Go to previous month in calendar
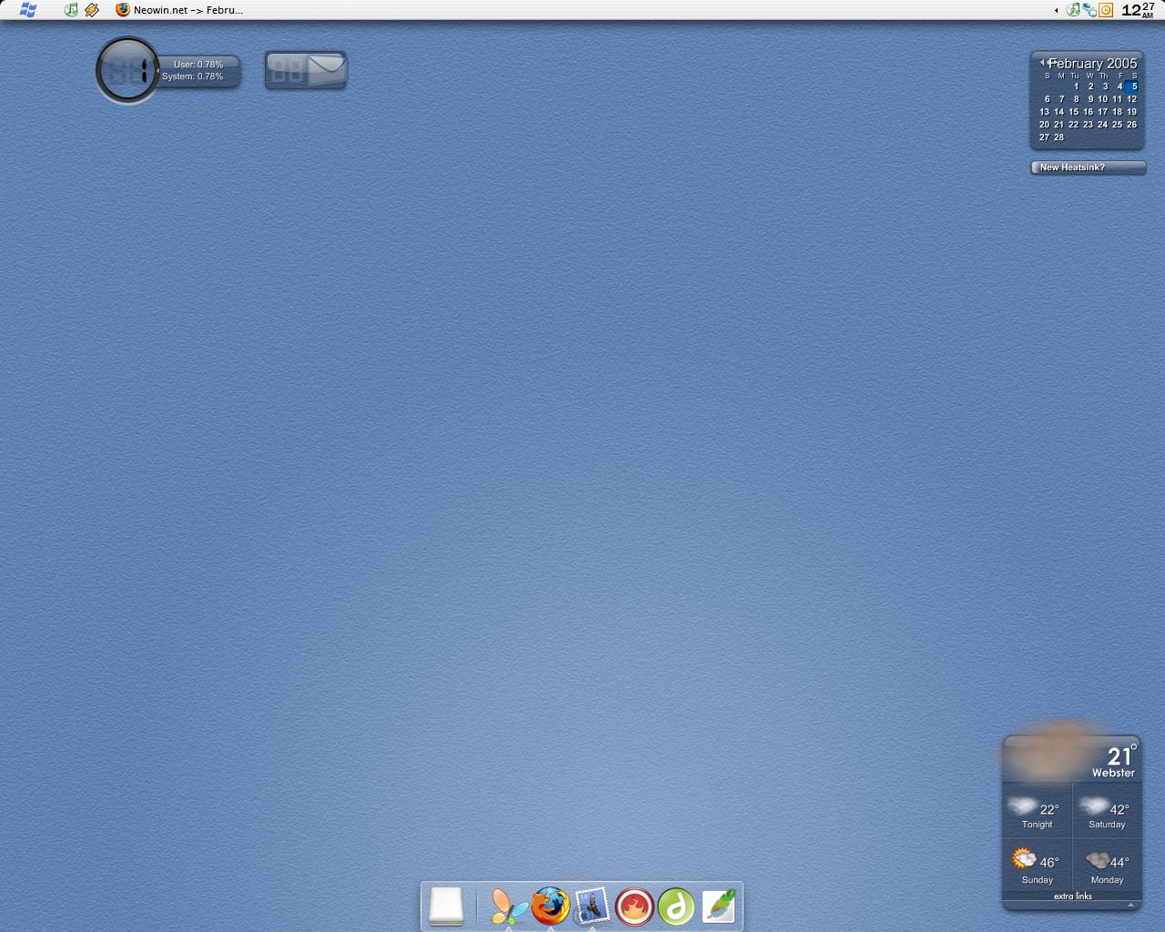The height and width of the screenshot is (932, 1165). [1042, 63]
